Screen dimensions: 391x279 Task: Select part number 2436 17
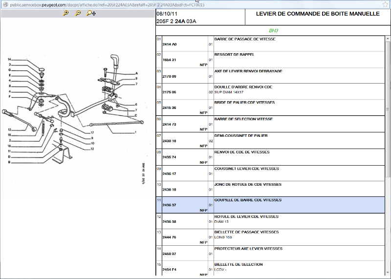tap(169, 173)
